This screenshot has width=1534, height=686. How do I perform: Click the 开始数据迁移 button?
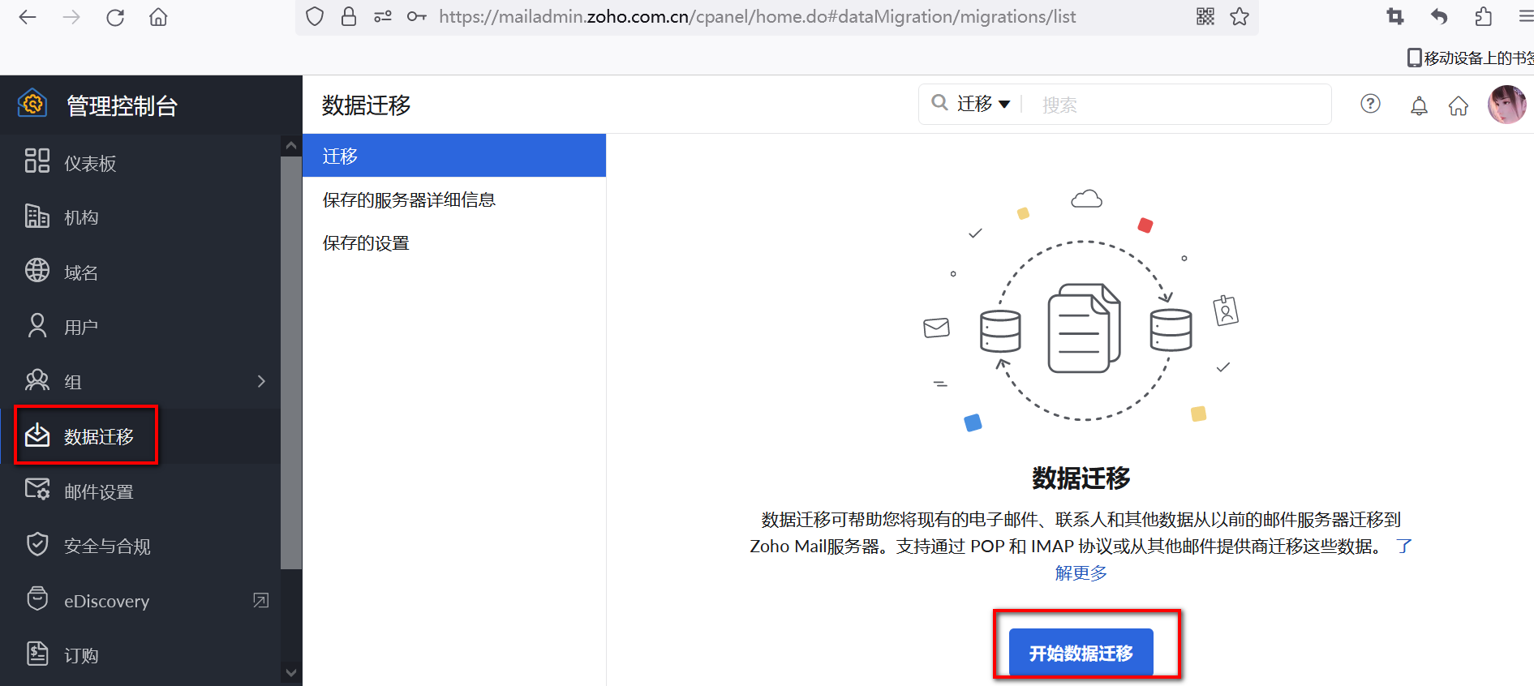1081,652
